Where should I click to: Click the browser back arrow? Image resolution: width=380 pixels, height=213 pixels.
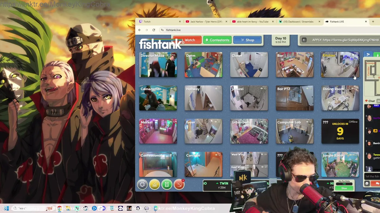coord(140,30)
